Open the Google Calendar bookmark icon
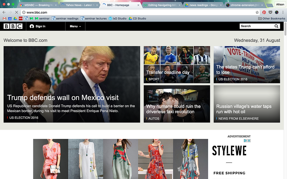The image size is (287, 179). 10,19
